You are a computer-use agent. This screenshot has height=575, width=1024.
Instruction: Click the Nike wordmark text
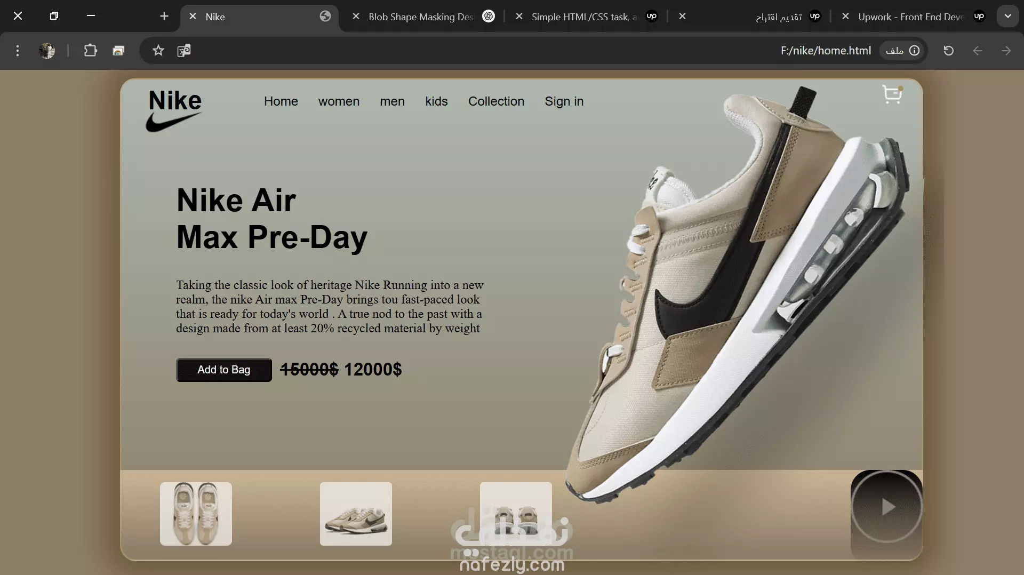tap(175, 100)
